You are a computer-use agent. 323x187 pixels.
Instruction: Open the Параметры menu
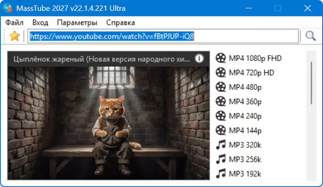point(77,23)
